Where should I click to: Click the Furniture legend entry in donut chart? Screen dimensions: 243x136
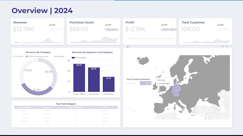click(18, 56)
